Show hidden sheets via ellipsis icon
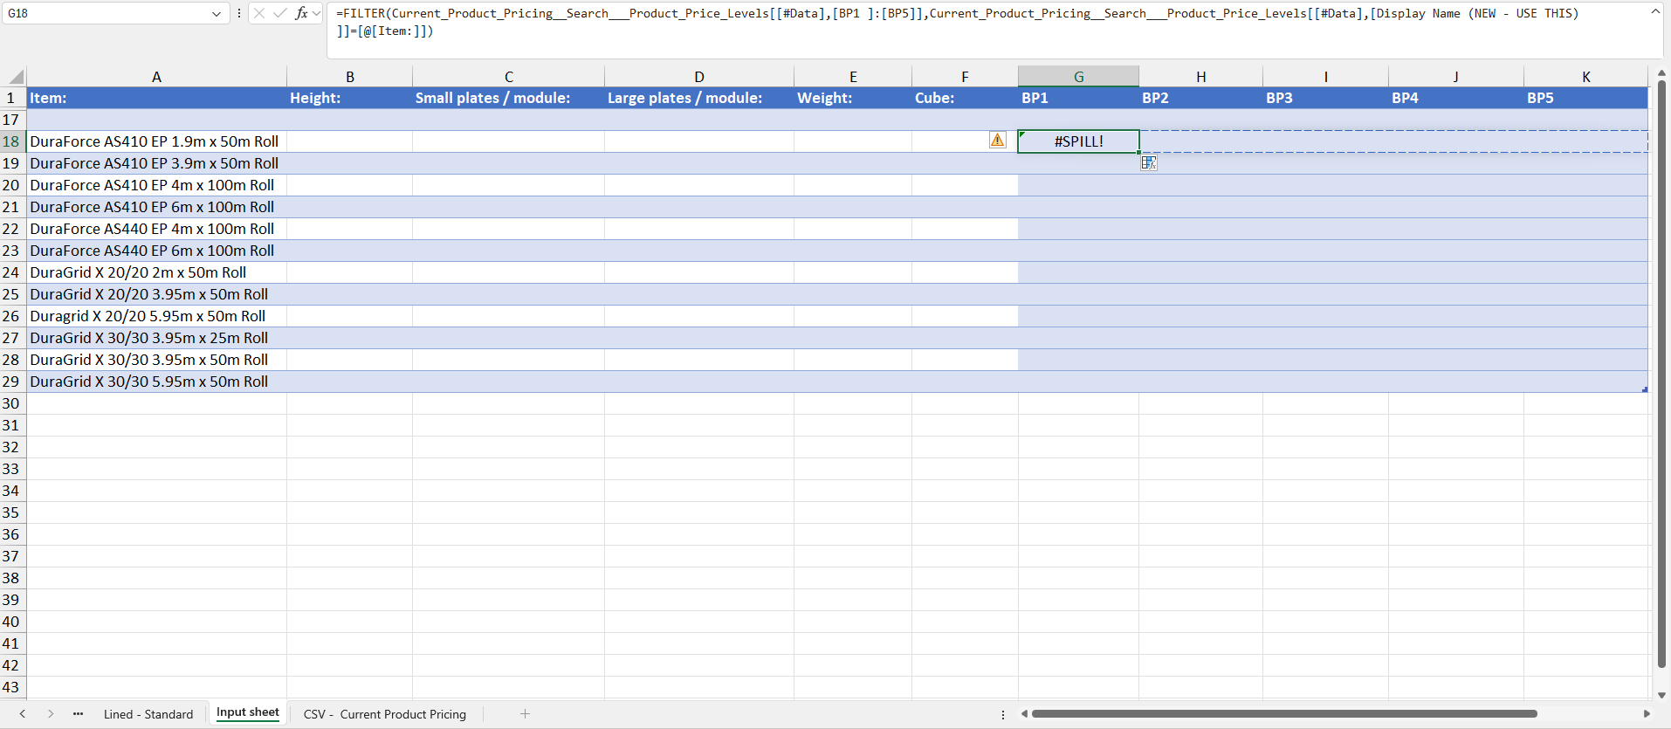The image size is (1671, 729). point(79,713)
